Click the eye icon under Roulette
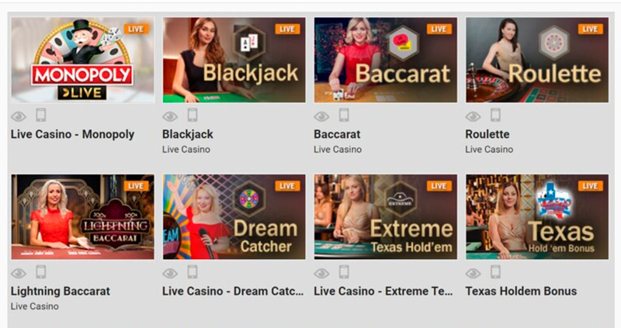Image resolution: width=621 pixels, height=328 pixels. (473, 116)
